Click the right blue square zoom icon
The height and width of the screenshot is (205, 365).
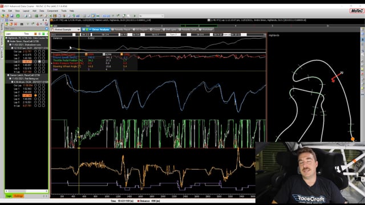coord(108,16)
